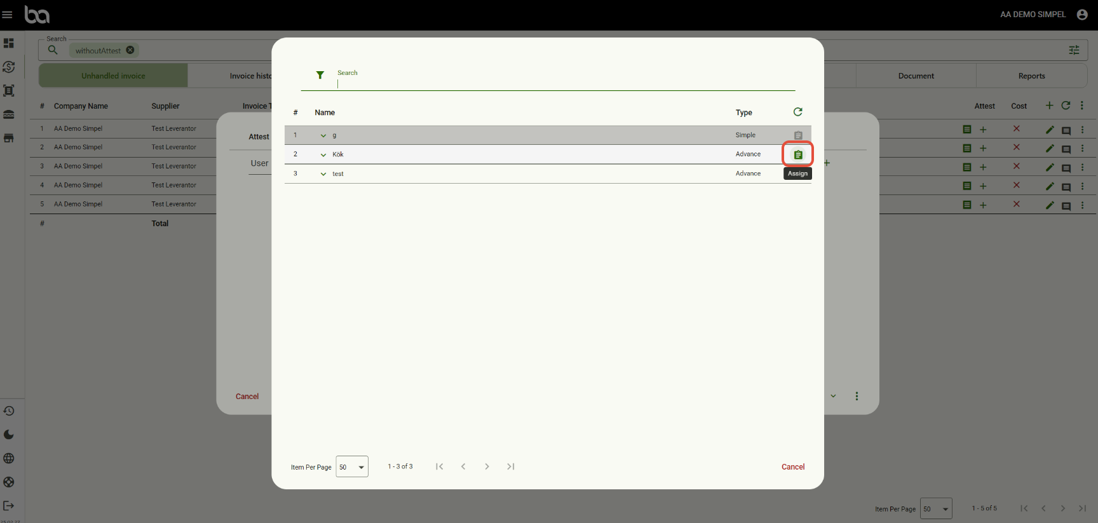Log out using the sidebar exit icon
This screenshot has height=523, width=1098.
[9, 506]
